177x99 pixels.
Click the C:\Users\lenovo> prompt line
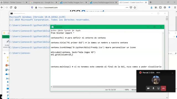[x=20, y=53]
